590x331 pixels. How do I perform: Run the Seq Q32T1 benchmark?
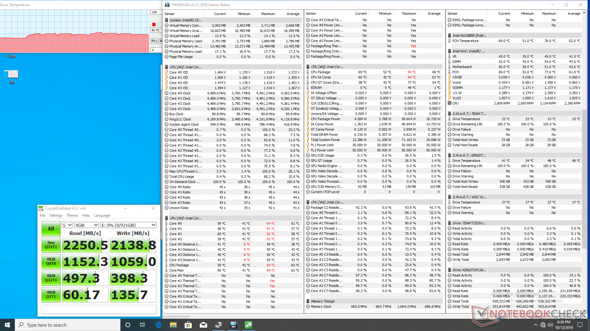51,245
